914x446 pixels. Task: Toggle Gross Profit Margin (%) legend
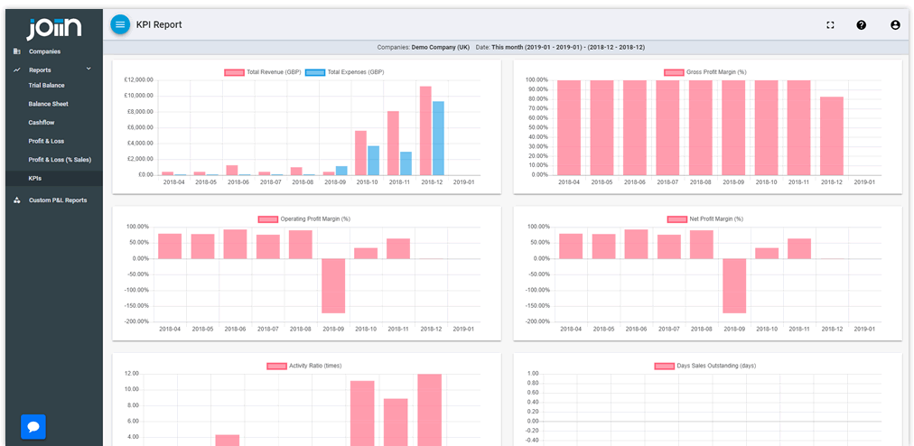pos(705,72)
